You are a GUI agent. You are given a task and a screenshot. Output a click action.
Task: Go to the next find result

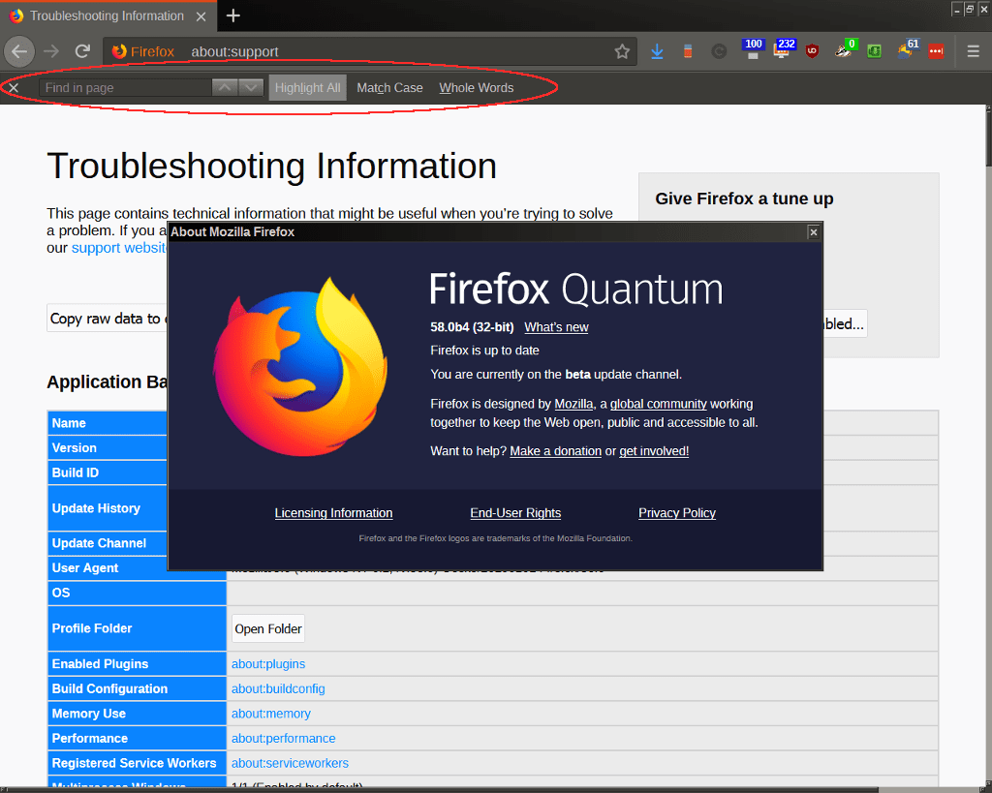coord(251,88)
